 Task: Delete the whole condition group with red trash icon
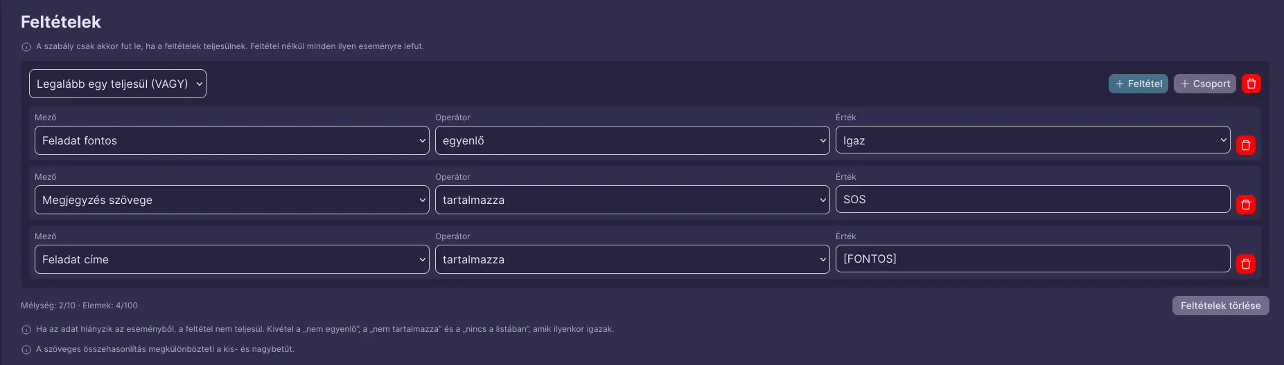point(1251,84)
